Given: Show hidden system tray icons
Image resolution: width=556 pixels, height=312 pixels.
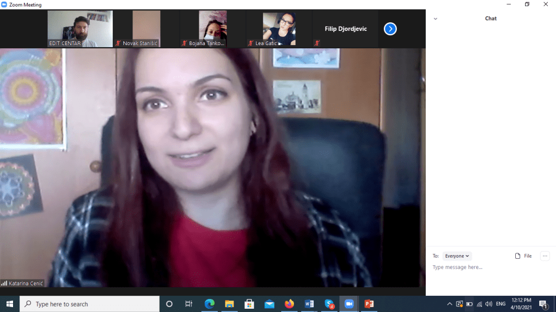Looking at the screenshot, I should tap(450, 304).
